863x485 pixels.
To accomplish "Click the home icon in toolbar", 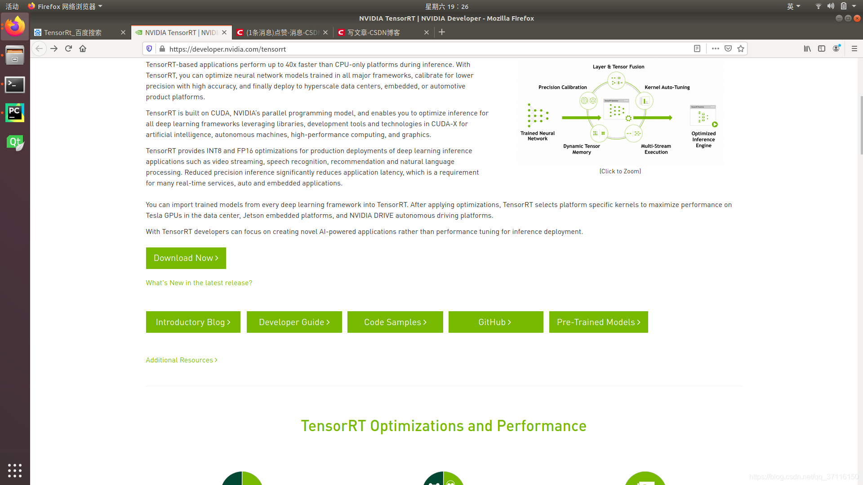I will point(83,48).
